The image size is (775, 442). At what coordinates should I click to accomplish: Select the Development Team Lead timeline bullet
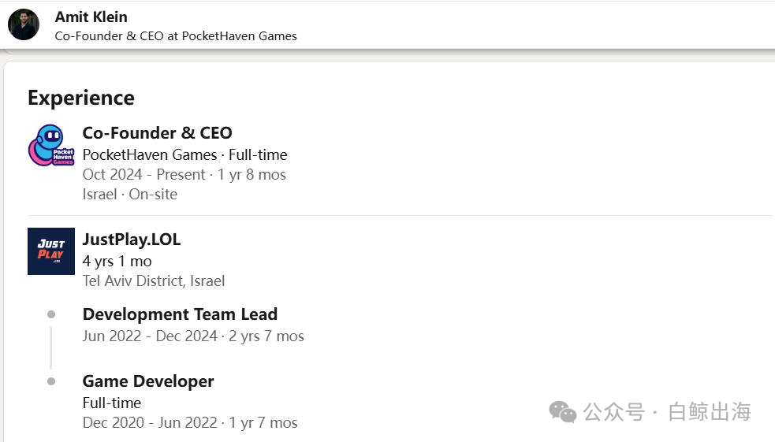[51, 314]
